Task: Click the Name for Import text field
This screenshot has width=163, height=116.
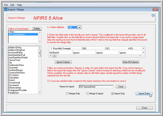Action: coord(96,87)
